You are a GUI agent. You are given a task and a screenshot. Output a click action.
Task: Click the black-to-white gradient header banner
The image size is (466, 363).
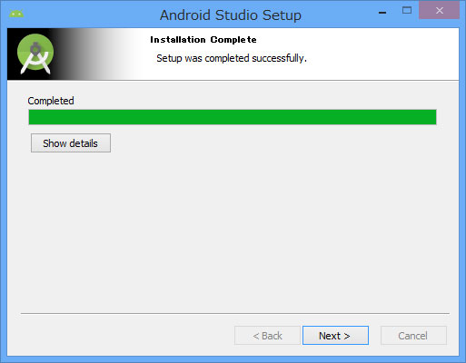(x=74, y=54)
